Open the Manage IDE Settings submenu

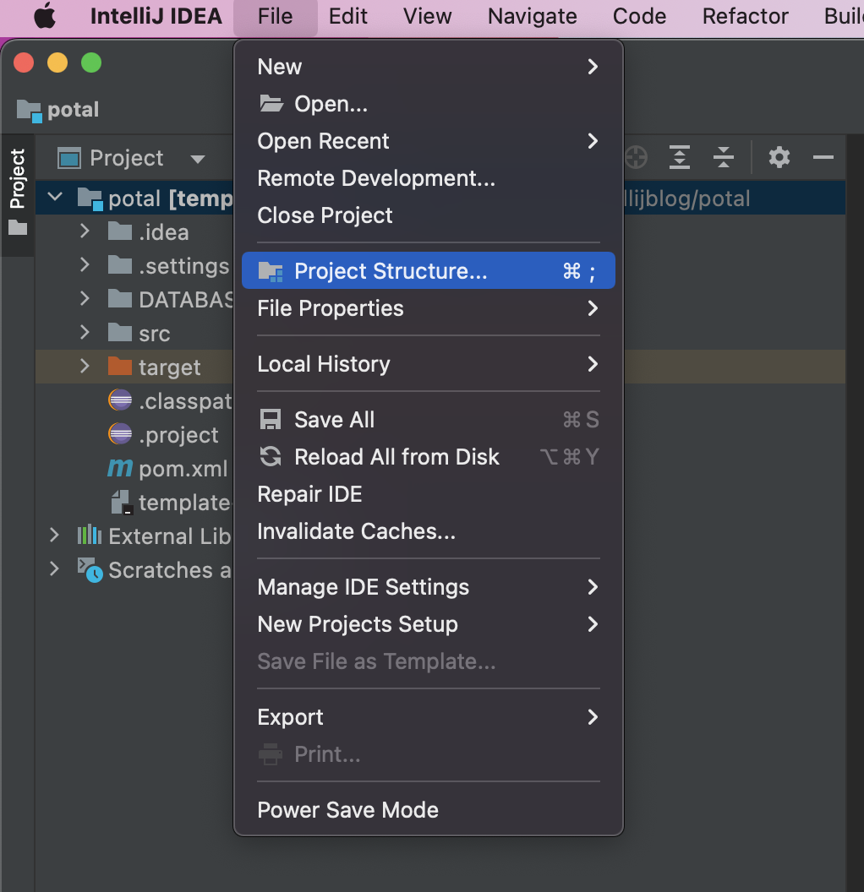coord(428,586)
